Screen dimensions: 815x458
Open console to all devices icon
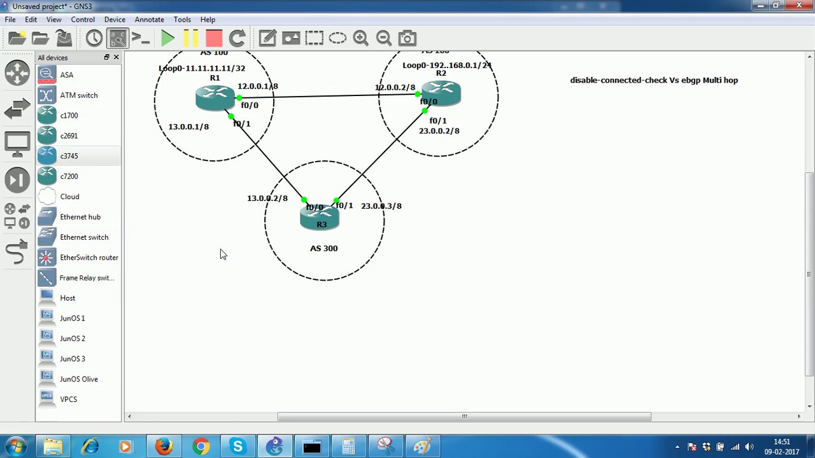(141, 38)
